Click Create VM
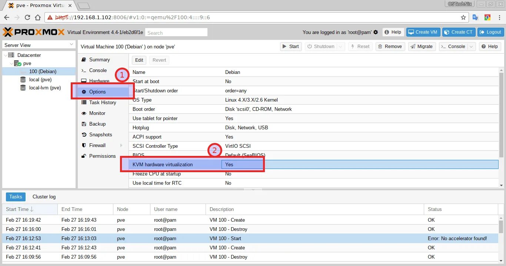Image resolution: width=506 pixels, height=266 pixels. click(x=423, y=32)
